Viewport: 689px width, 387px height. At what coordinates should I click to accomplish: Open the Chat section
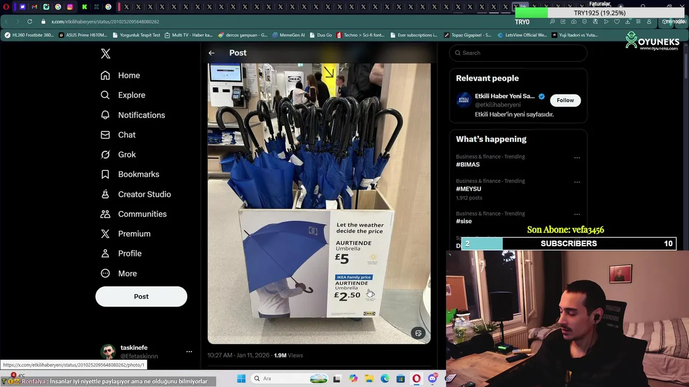pos(118,135)
